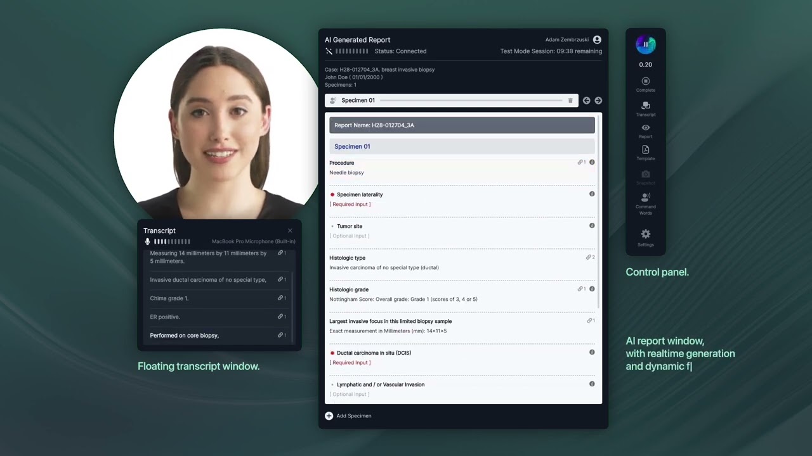Image resolution: width=812 pixels, height=456 pixels.
Task: Open the Transcript icon in control panel
Action: coord(645,105)
